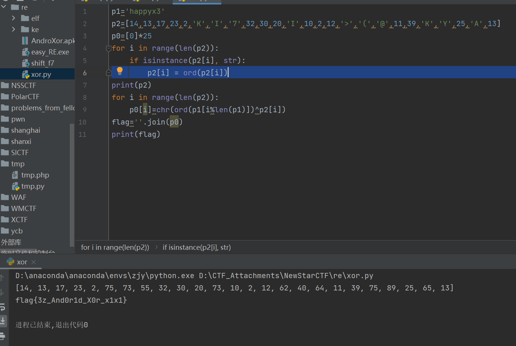Click the down arrow in run toolbar
Viewport: 516px width, 346px height.
click(x=2, y=292)
